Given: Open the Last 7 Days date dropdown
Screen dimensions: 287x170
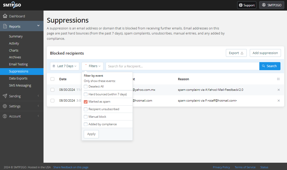Looking at the screenshot, I should click(64, 66).
